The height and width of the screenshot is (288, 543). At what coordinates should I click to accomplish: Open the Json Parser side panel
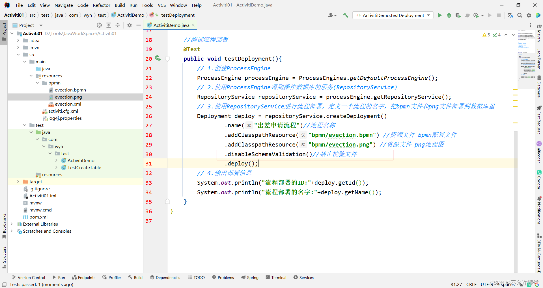pyautogui.click(x=539, y=59)
